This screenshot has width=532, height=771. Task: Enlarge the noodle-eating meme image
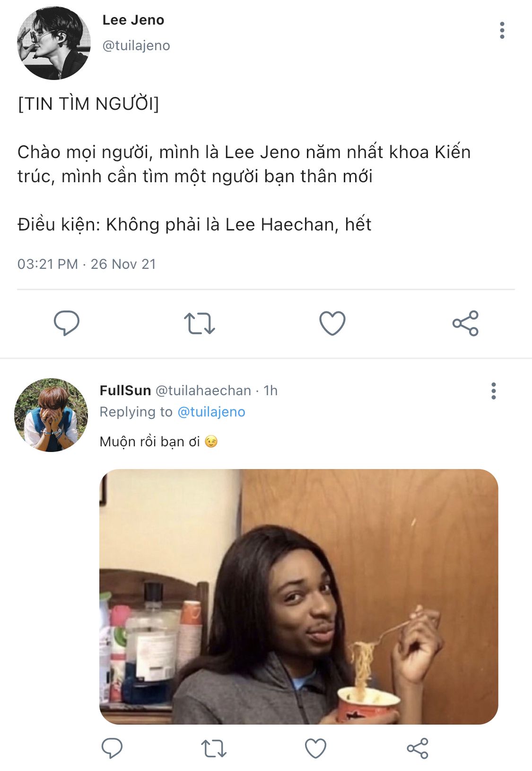tap(298, 596)
